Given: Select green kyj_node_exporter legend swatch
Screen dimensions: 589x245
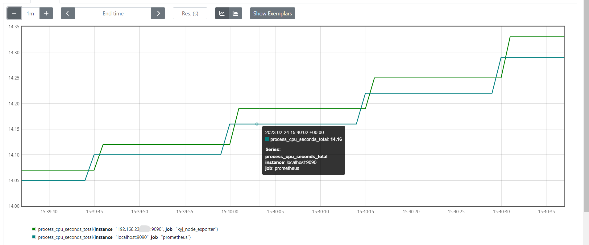Looking at the screenshot, I should pos(34,229).
